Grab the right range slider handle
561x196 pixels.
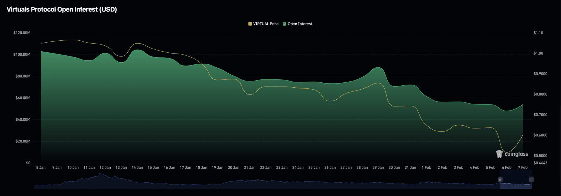pos(531,180)
